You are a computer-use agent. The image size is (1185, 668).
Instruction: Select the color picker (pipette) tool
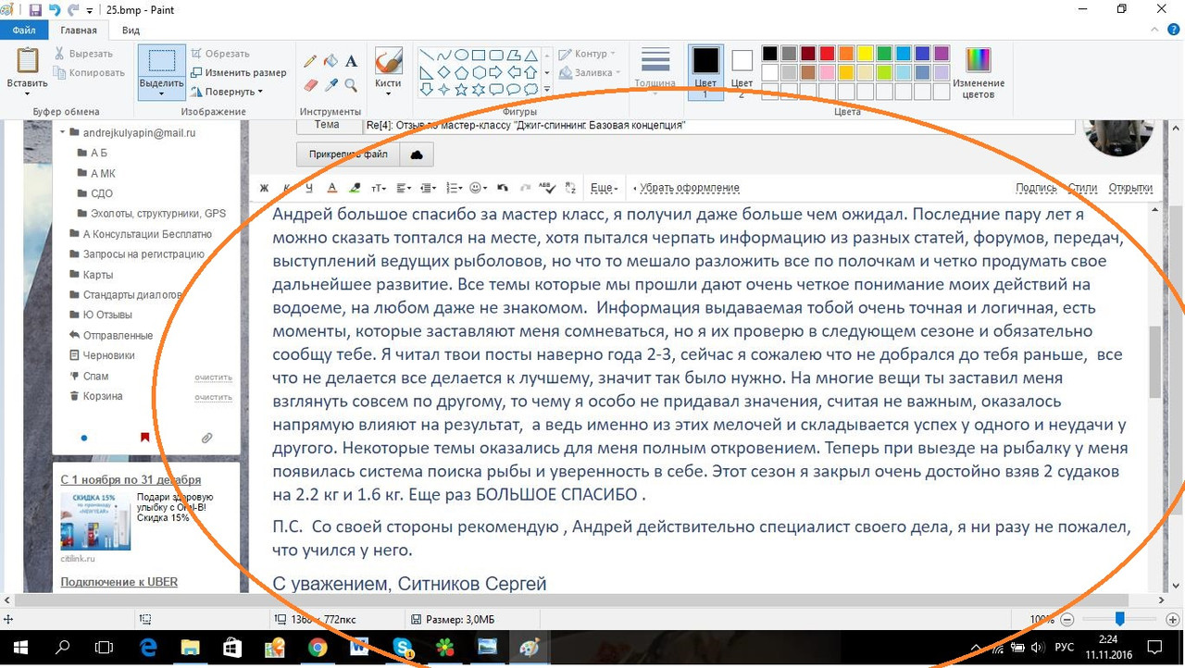[331, 83]
